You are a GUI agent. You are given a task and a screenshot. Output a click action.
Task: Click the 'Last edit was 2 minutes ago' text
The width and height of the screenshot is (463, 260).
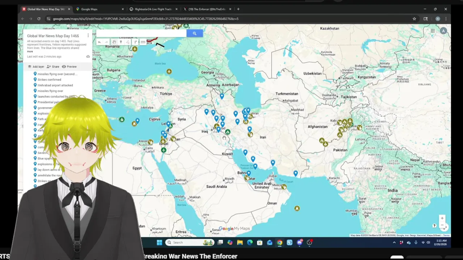point(44,57)
